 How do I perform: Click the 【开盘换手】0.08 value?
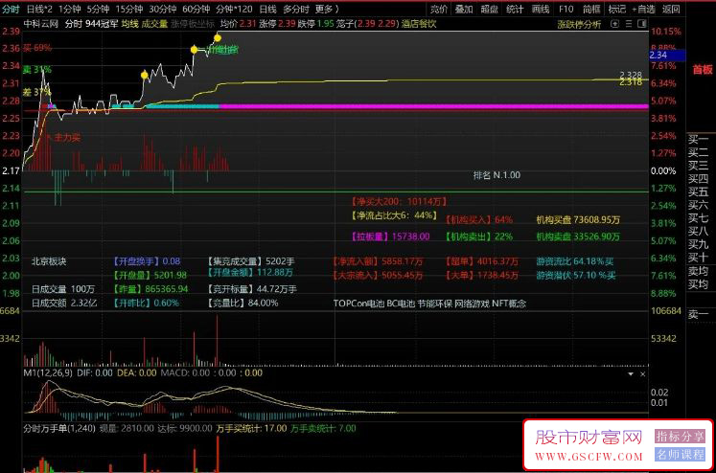click(147, 261)
